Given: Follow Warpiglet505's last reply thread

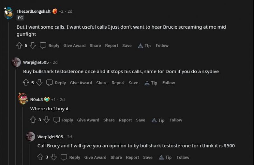Looking at the screenshot, I should [x=183, y=157].
